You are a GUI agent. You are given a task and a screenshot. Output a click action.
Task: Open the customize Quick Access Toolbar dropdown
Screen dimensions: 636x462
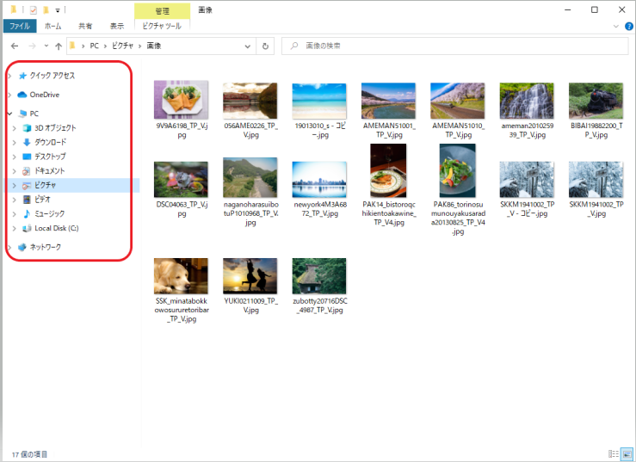[58, 9]
